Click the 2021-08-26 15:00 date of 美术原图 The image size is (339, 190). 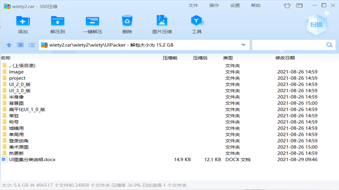pos(297,147)
